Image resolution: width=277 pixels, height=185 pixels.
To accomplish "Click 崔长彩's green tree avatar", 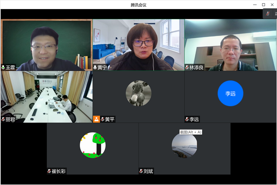I will coord(93,145).
